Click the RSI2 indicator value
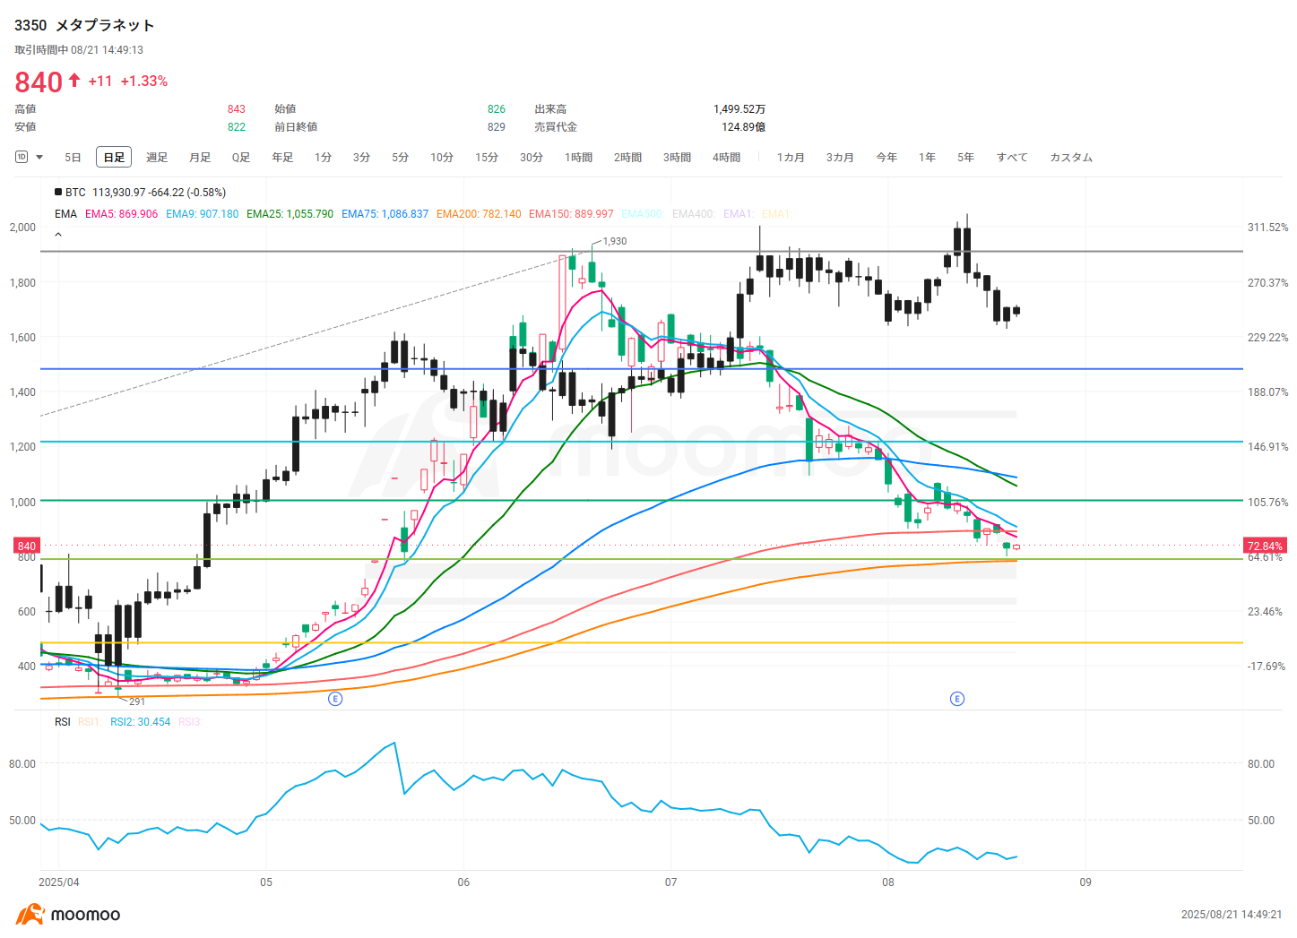 click(140, 722)
